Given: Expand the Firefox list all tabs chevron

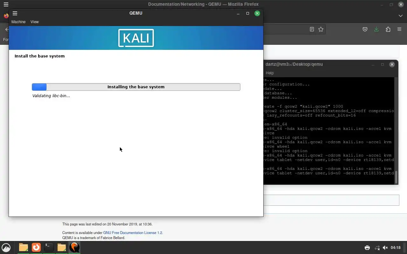Looking at the screenshot, I should 400,16.
